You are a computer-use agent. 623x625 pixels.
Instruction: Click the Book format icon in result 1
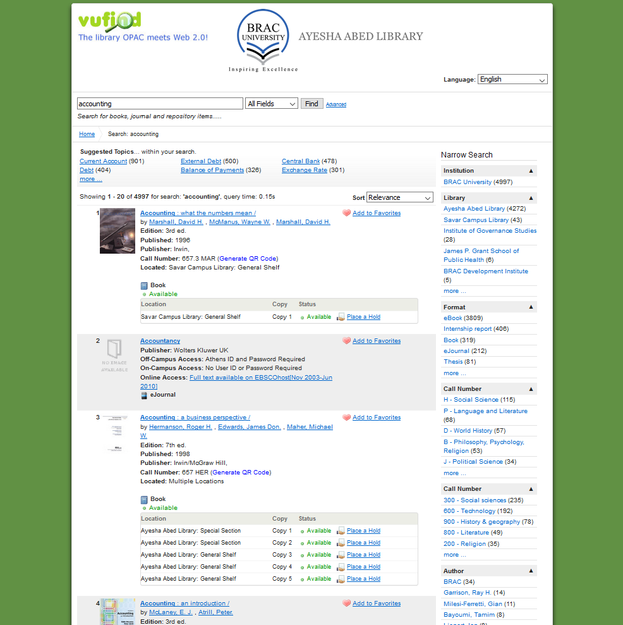click(144, 285)
